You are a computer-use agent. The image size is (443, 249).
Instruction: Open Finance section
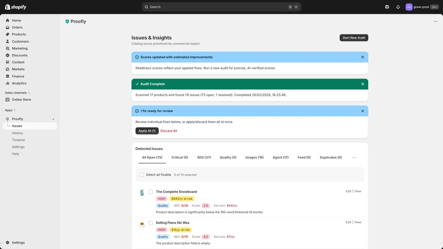pos(18,76)
